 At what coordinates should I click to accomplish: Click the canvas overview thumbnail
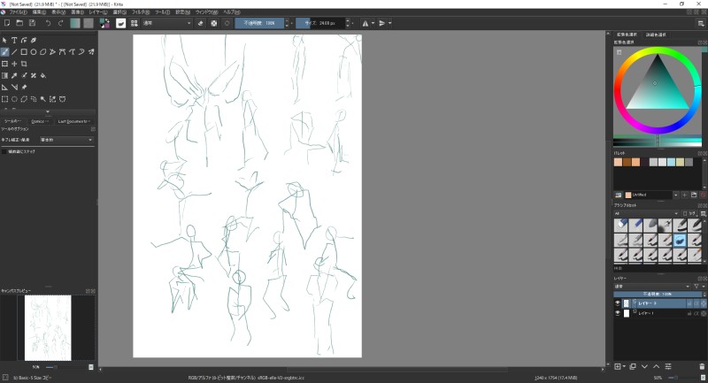tap(49, 327)
